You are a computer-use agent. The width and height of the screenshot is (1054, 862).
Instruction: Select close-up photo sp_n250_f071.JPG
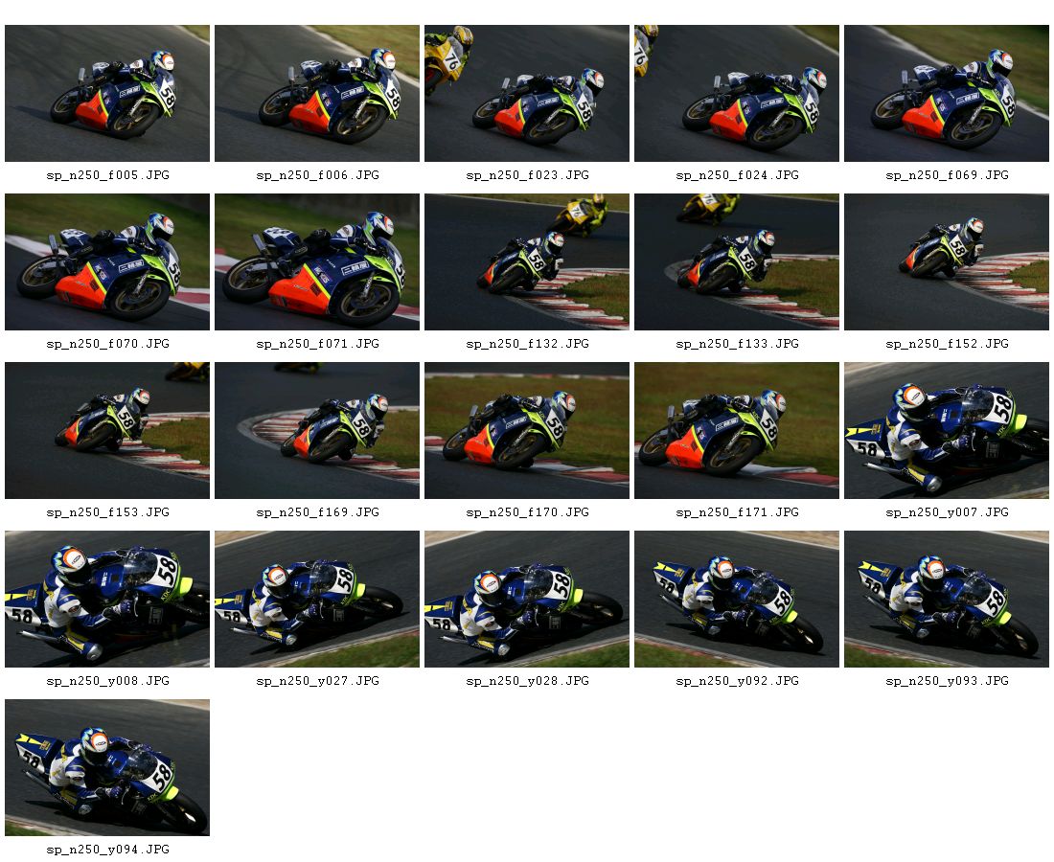coord(316,262)
